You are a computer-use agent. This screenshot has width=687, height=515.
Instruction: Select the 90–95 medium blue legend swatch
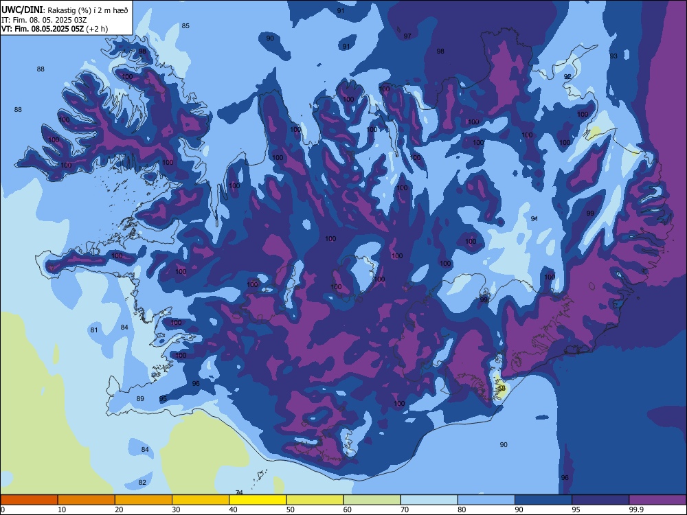pyautogui.click(x=543, y=500)
